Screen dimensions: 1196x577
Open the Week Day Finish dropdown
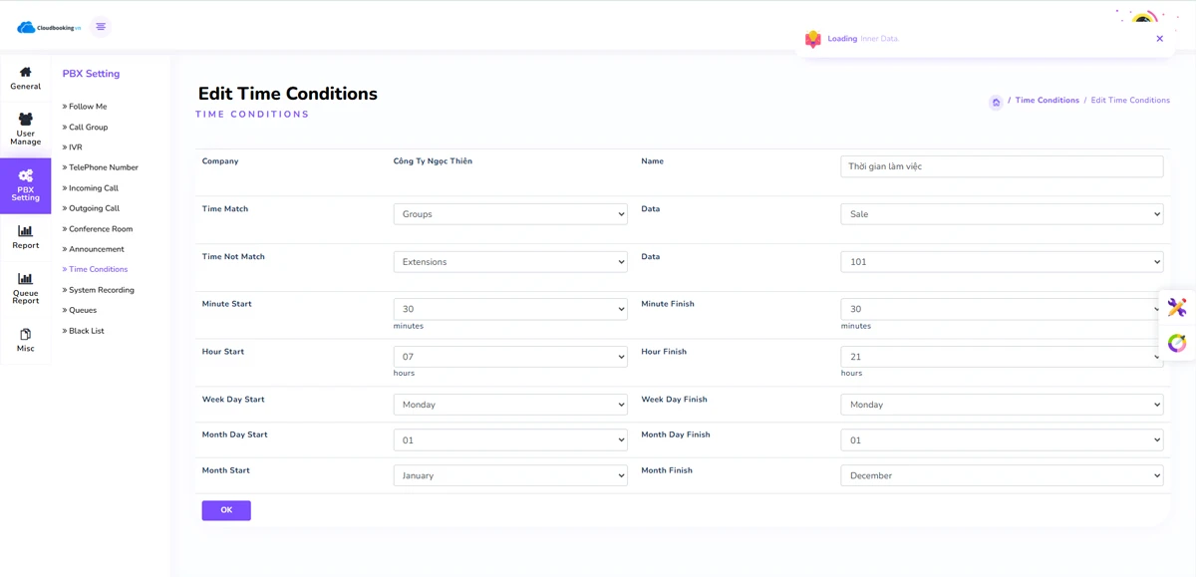pyautogui.click(x=1001, y=405)
